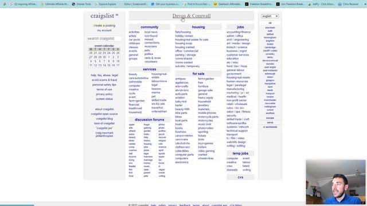The width and height of the screenshot is (367, 206).
Task: Pick day 30 in the event calendar
Action: coord(104,57)
